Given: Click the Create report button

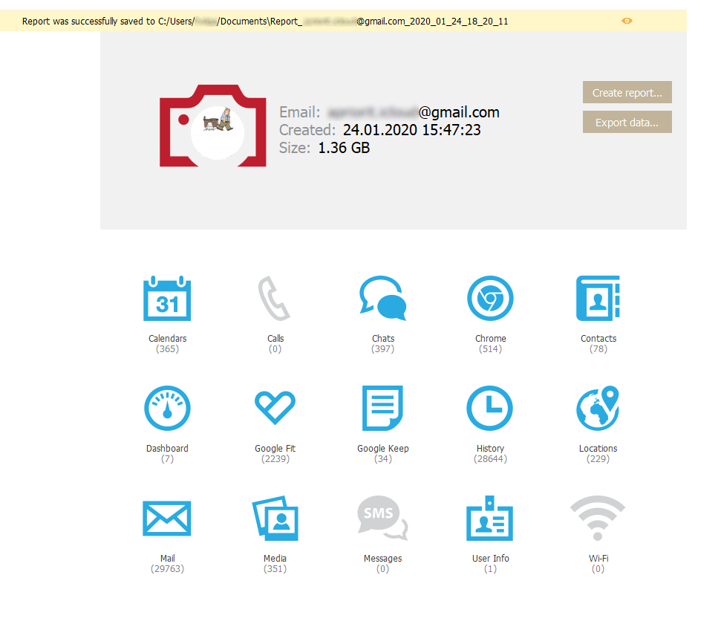Looking at the screenshot, I should (x=627, y=93).
